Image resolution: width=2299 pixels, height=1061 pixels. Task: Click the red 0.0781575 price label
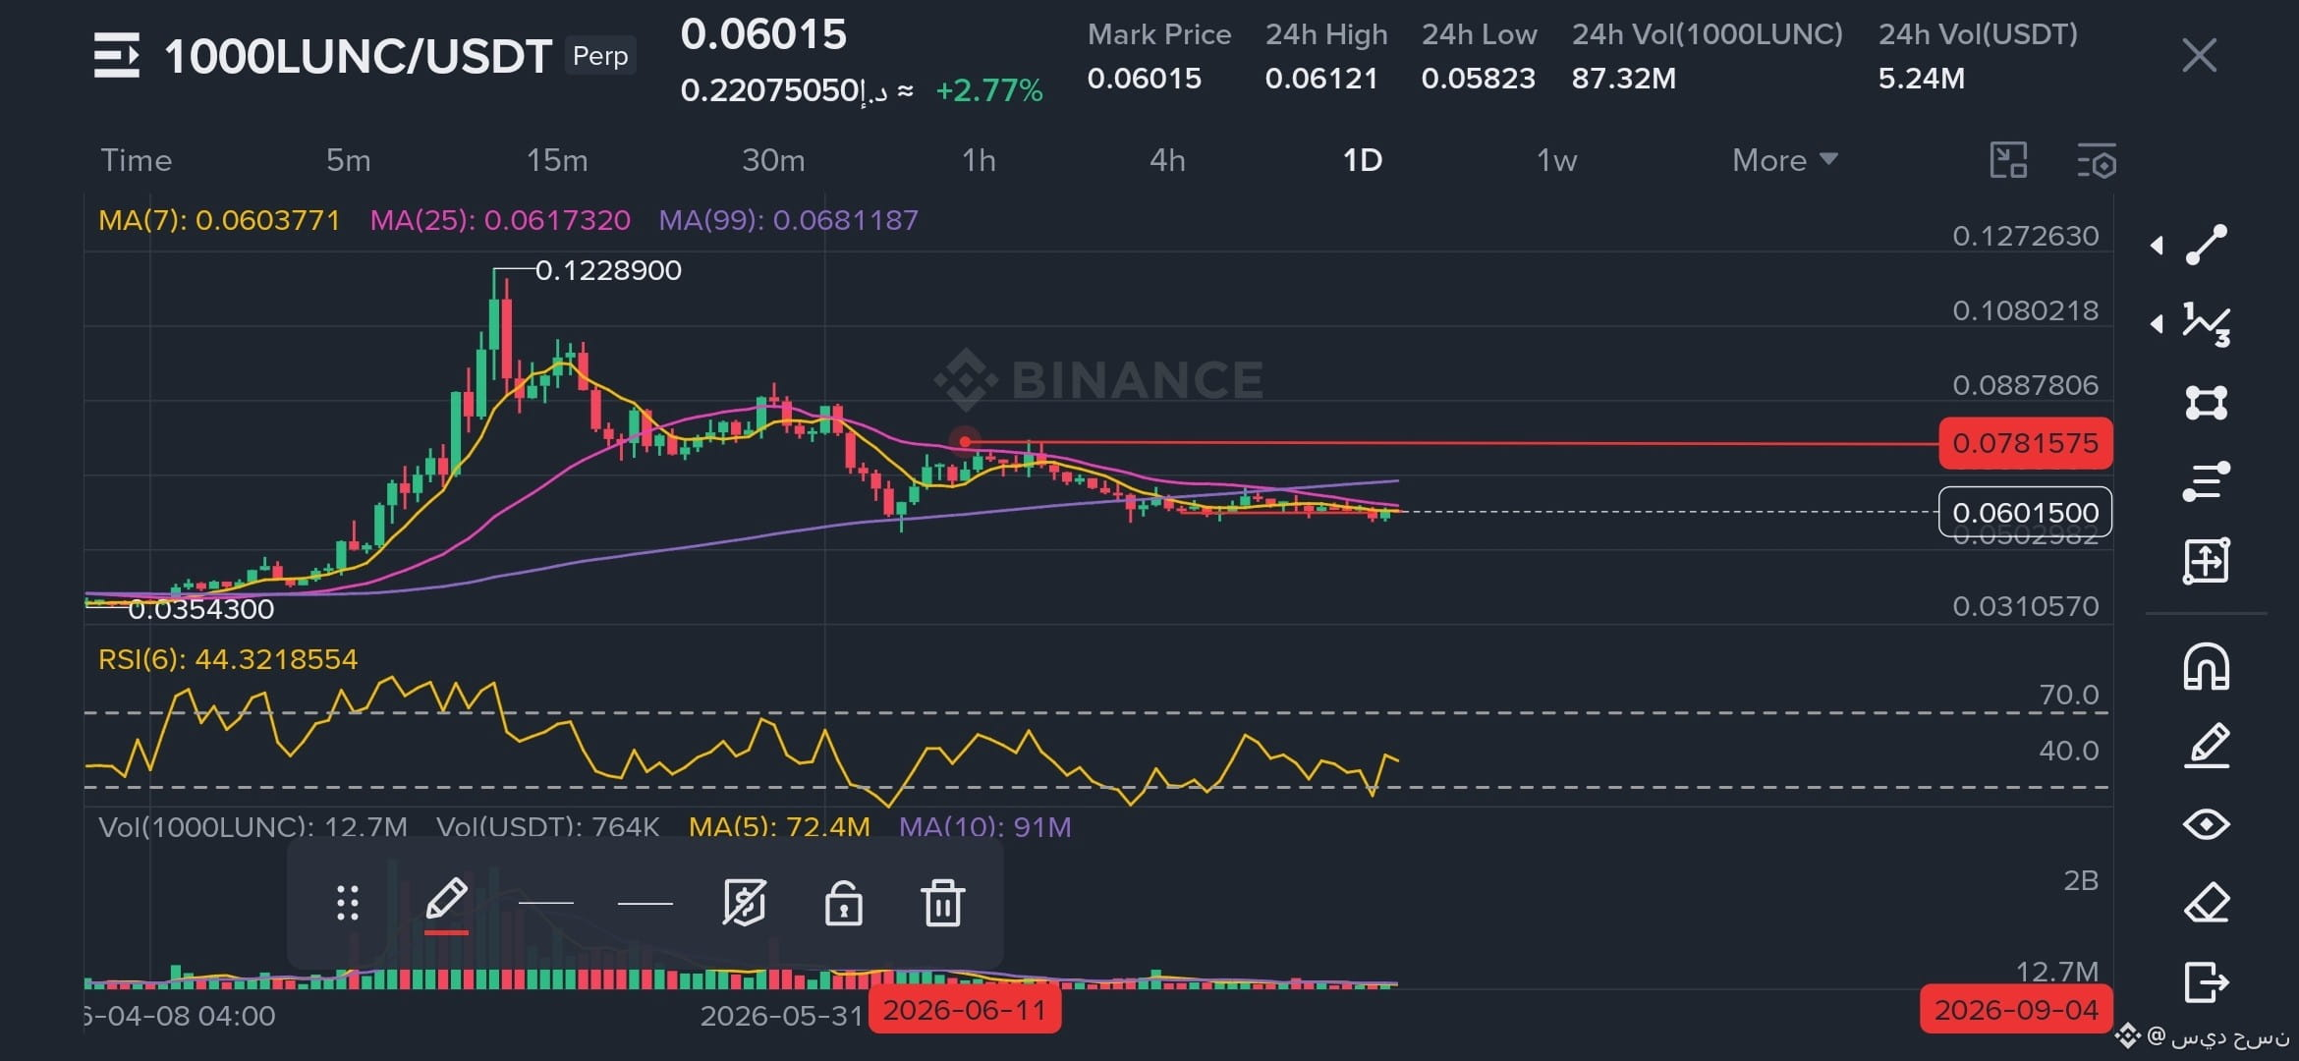tap(2025, 443)
